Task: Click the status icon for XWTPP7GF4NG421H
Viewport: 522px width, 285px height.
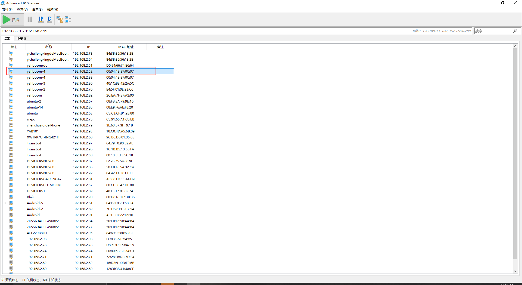Action: (x=11, y=137)
